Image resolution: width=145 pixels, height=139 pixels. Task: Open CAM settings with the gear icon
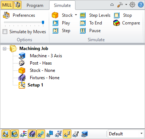[132, 5]
